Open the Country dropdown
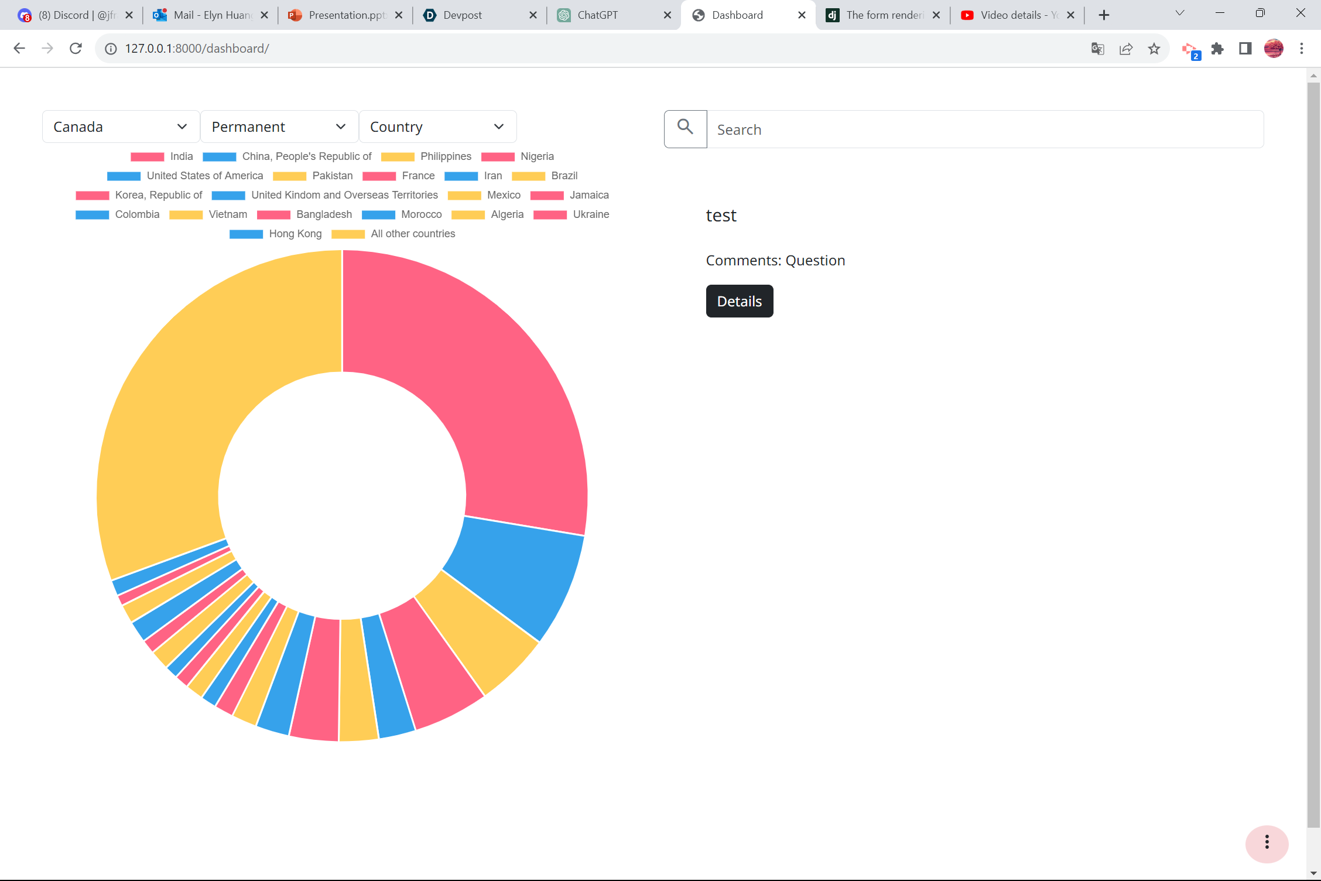The width and height of the screenshot is (1321, 881). (437, 127)
